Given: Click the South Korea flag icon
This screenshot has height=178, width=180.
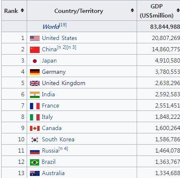Looking at the screenshot, I should point(35,140).
